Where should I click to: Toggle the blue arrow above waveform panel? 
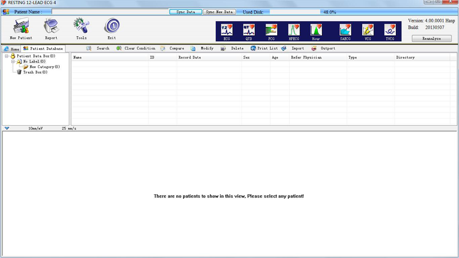click(7, 128)
